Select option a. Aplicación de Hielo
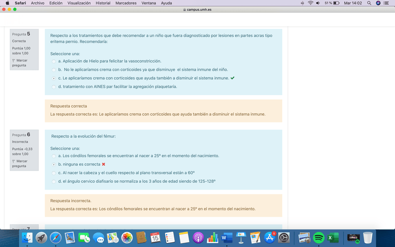Screen dimensions: 395x247 pyautogui.click(x=54, y=61)
